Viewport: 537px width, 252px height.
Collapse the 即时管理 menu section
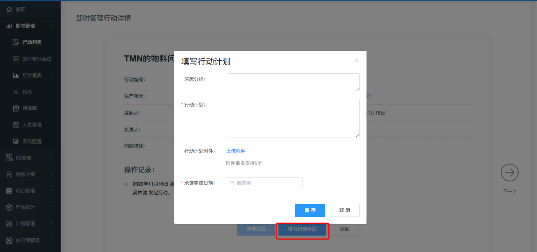pos(52,26)
